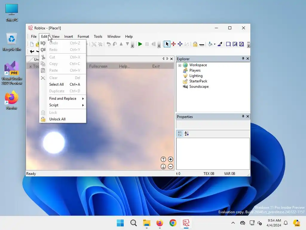Image resolution: width=306 pixels, height=230 pixels.
Task: Toggle Categorized view in Properties
Action: tap(180, 134)
